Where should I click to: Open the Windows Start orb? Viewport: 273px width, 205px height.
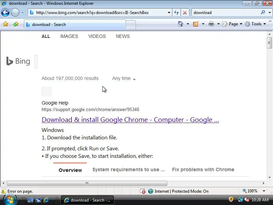(x=10, y=200)
